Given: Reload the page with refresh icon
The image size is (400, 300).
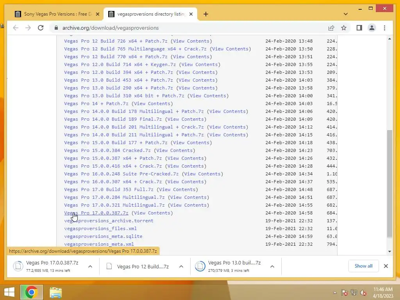Looking at the screenshot, I should tap(41, 28).
